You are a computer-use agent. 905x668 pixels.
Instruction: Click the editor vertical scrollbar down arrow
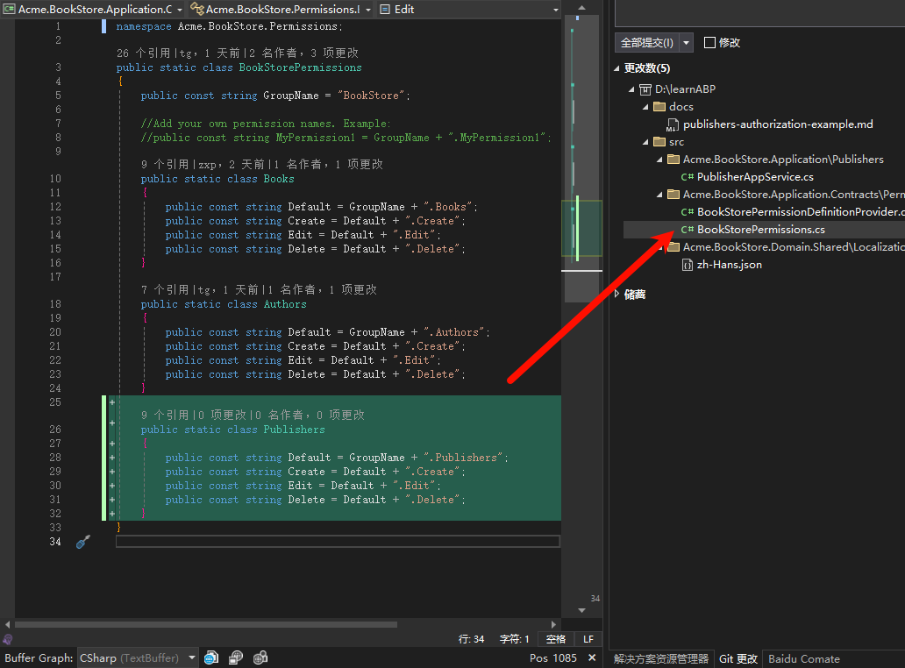[581, 610]
